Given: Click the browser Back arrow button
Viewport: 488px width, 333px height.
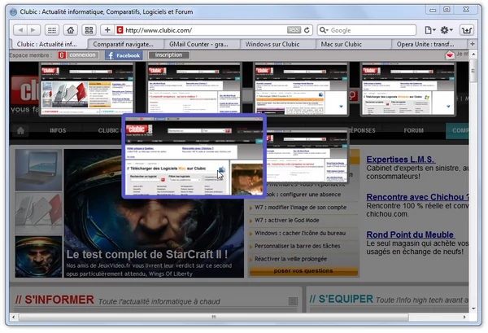Looking at the screenshot, I should tap(20, 30).
